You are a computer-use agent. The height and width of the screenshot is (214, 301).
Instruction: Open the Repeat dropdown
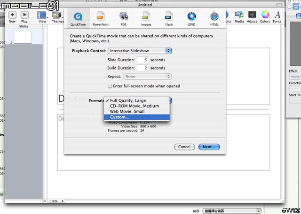(x=147, y=76)
